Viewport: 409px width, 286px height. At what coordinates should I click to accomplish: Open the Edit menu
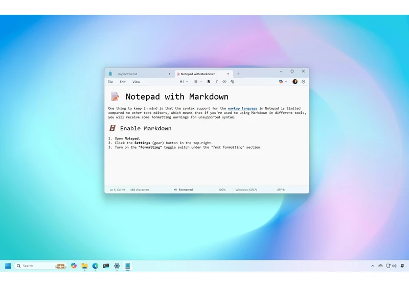click(x=123, y=82)
